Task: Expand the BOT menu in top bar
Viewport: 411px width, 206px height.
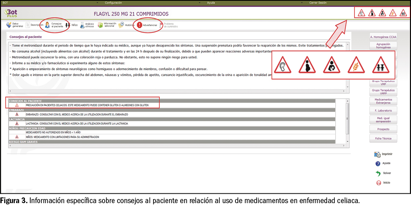Action: tap(5, 2)
